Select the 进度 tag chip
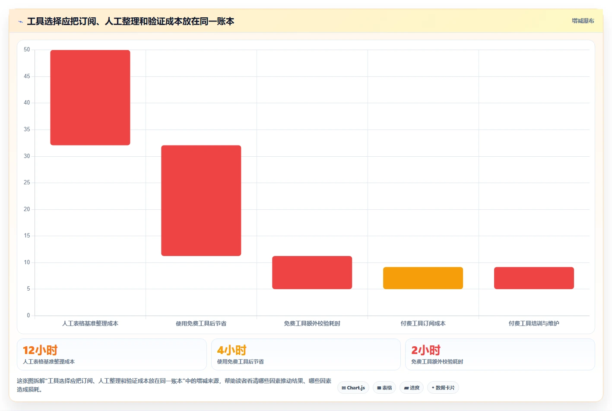 point(412,388)
